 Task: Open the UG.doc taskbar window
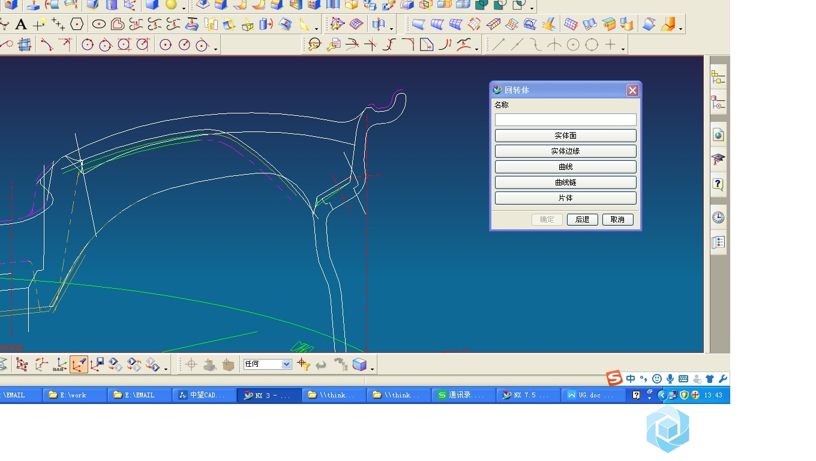(593, 395)
